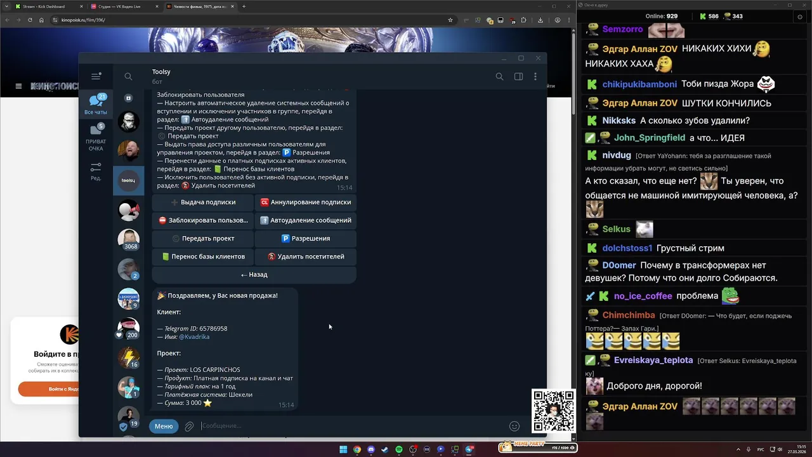Open the active Toolsy chat in list
The image size is (812, 457).
[x=129, y=180]
